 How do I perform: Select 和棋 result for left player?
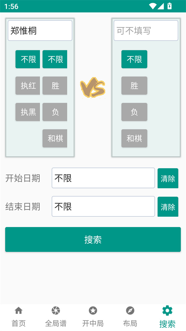(x=55, y=138)
